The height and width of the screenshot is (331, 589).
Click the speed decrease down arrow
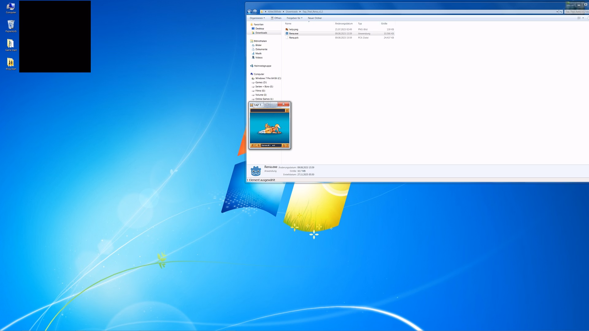[287, 145]
